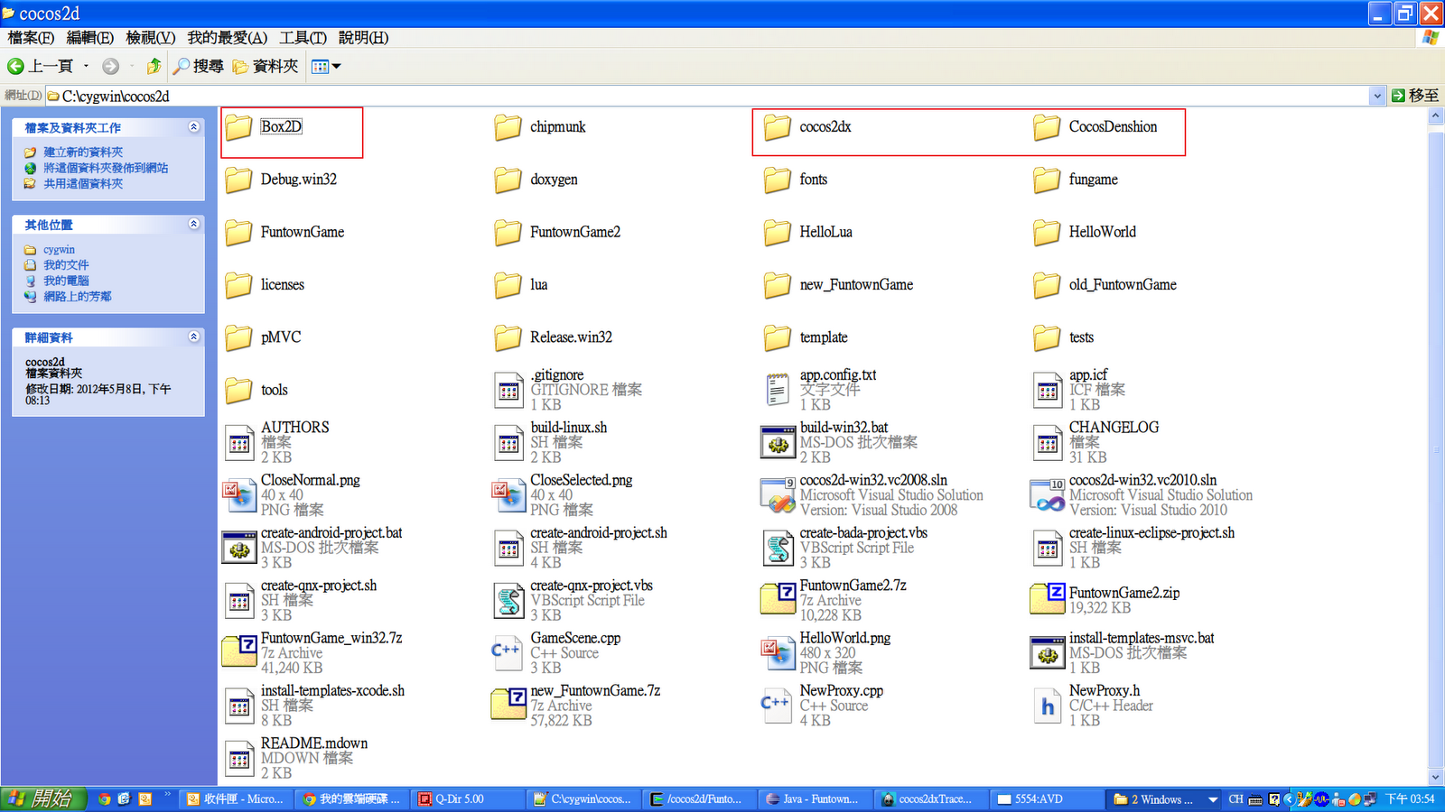Select the CHANGELOG file name
1445x812 pixels.
click(x=1114, y=428)
